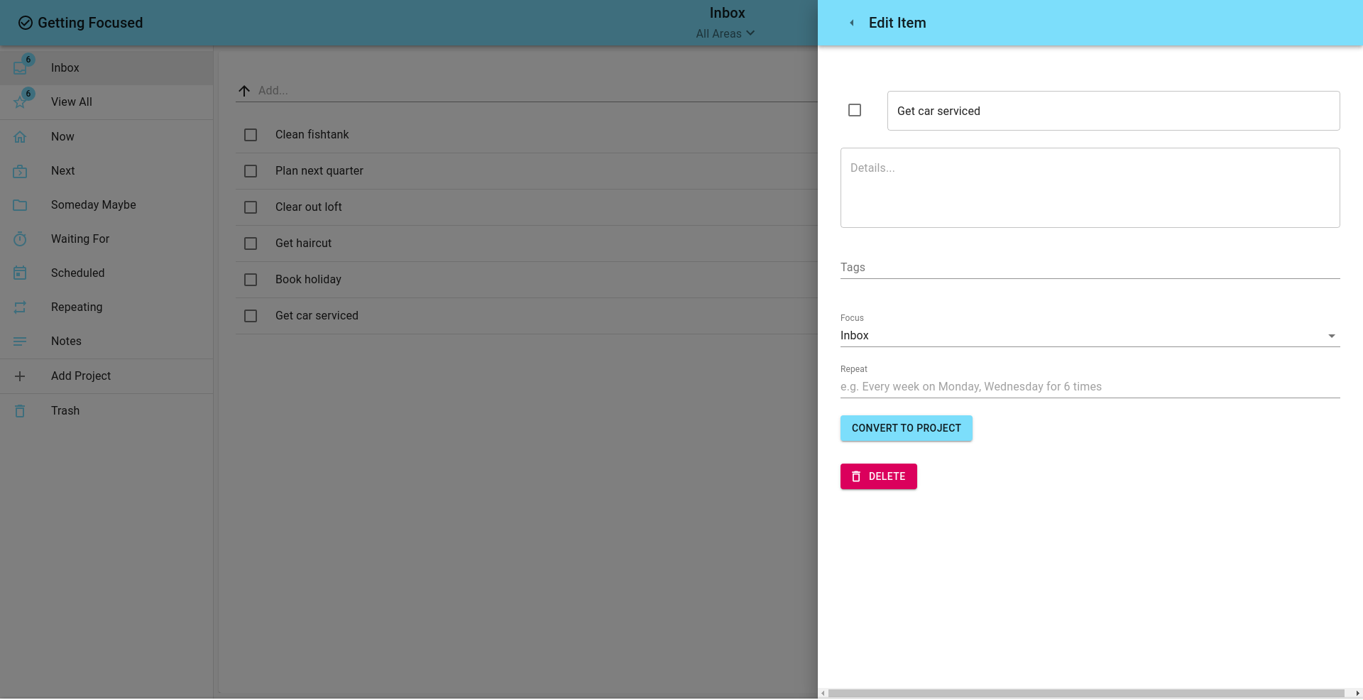Click the Getting Focused checkmark logo

26,23
